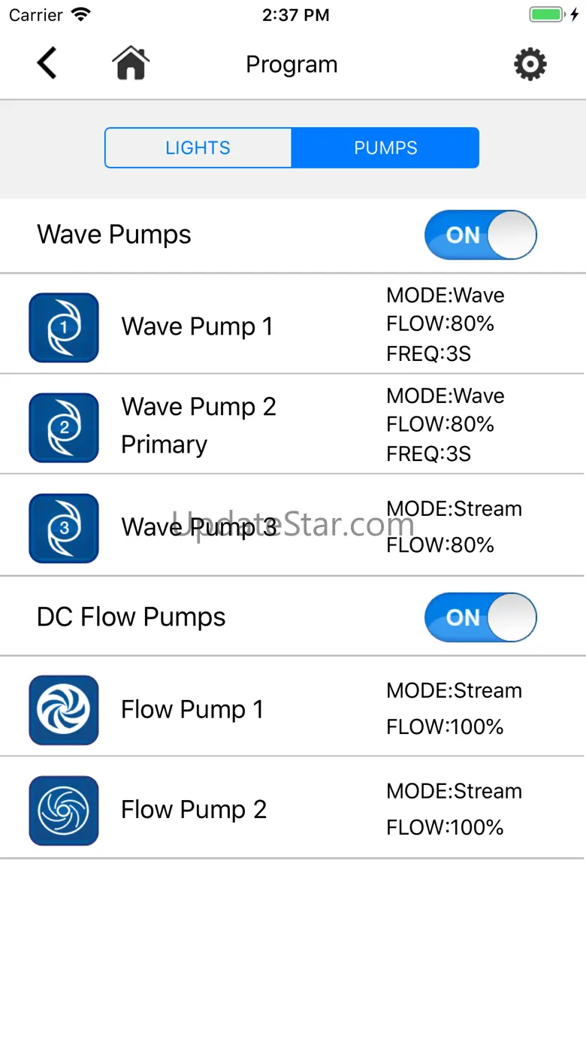Tap the back arrow icon
Viewport: 586px width, 1043px height.
[x=47, y=63]
